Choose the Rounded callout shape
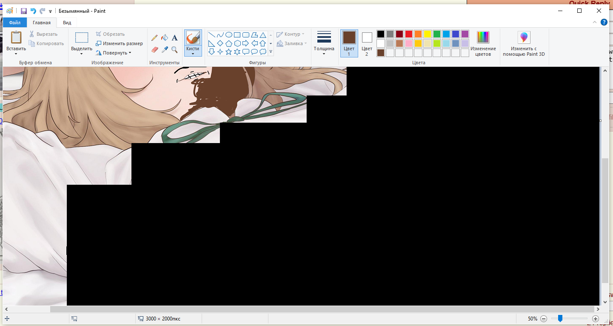Screen dimensions: 613x326 [x=245, y=52]
